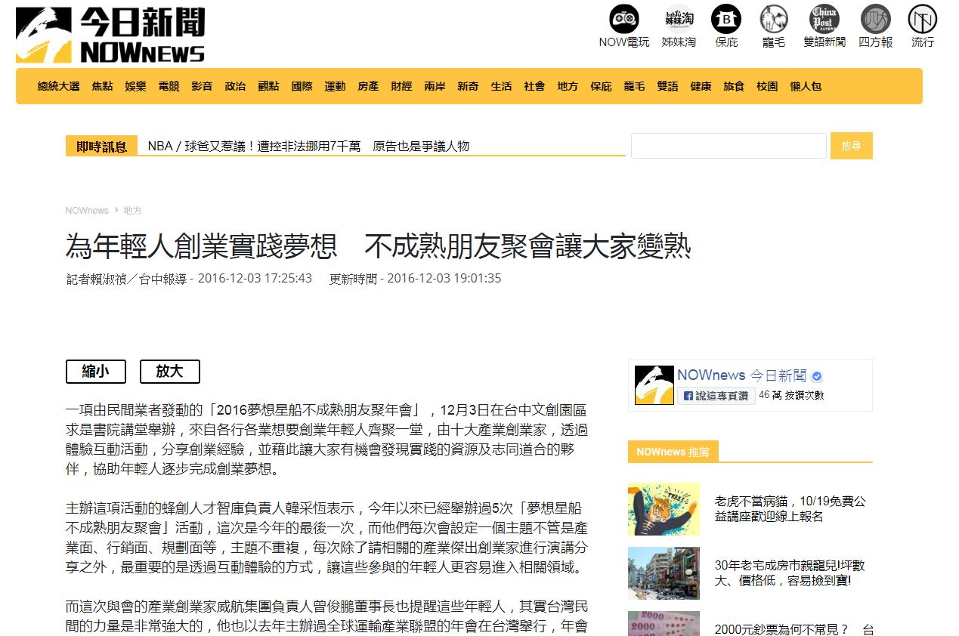Open the 寵毛 pets icon
Viewport: 959px width, 636px height.
[773, 20]
